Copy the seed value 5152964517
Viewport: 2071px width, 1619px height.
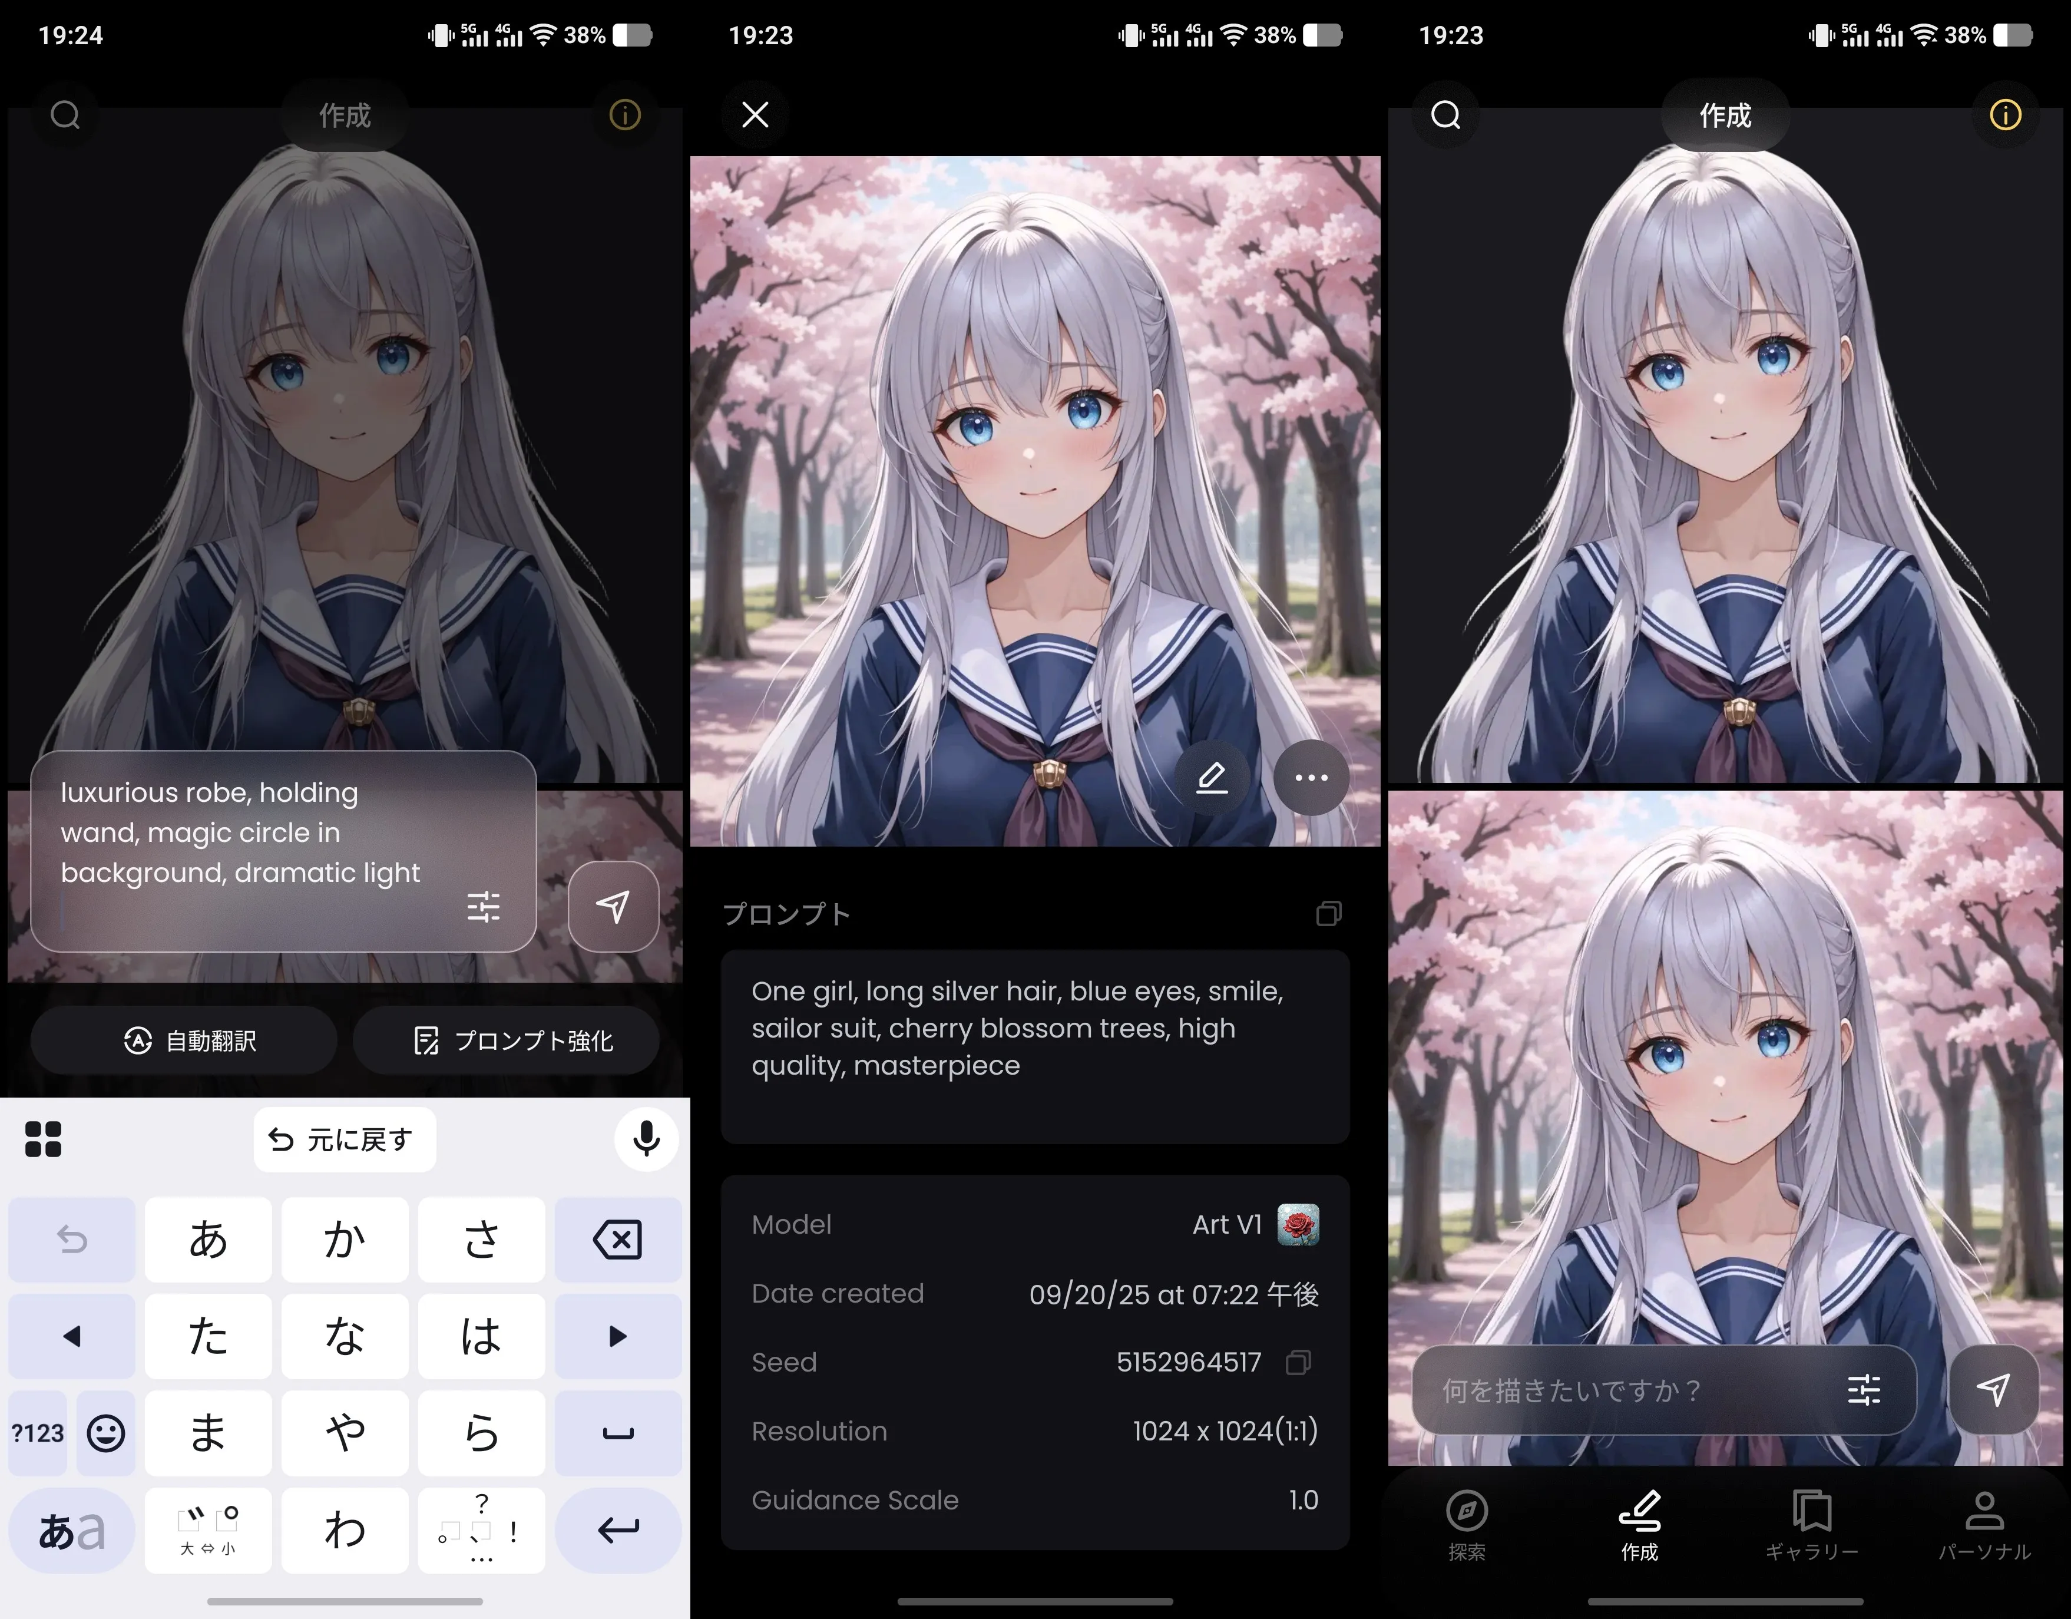tap(1297, 1362)
